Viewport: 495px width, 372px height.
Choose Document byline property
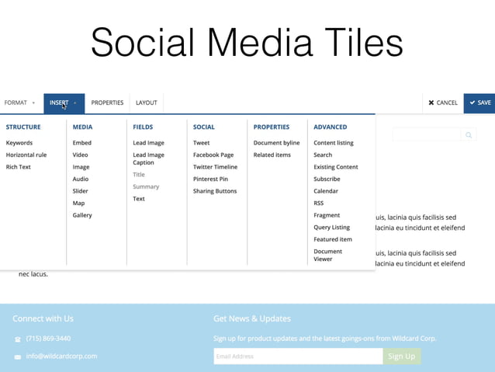[276, 143]
